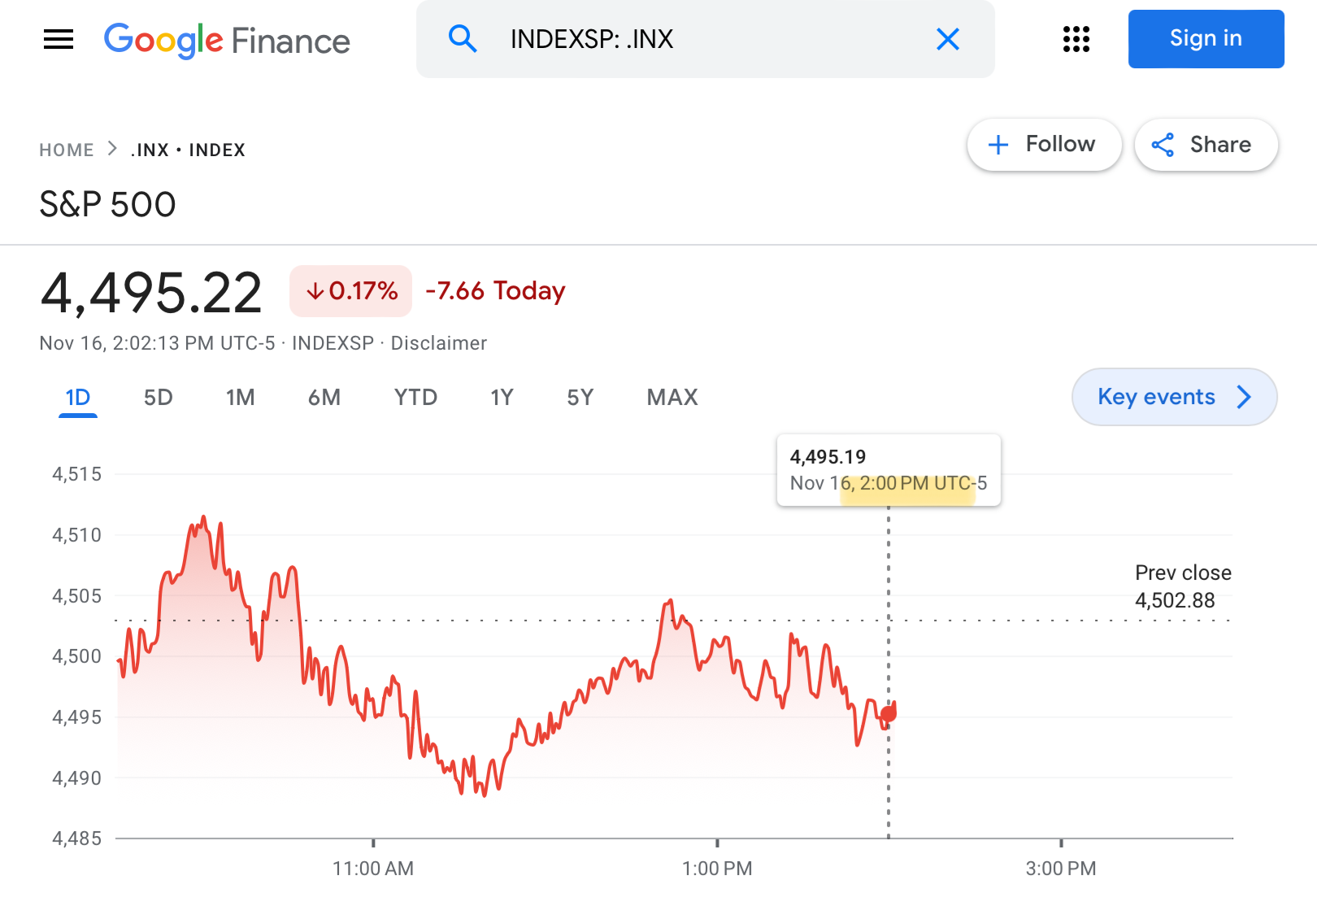Open the Disclaimer link
1317x910 pixels.
pos(439,343)
